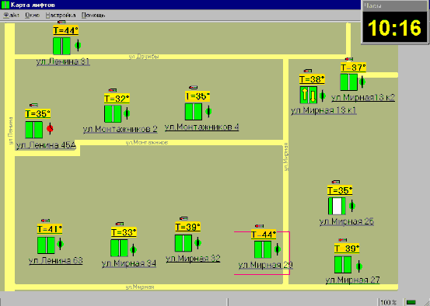Open the Окно menu
Screen dimensions: 430x306
tap(32, 16)
